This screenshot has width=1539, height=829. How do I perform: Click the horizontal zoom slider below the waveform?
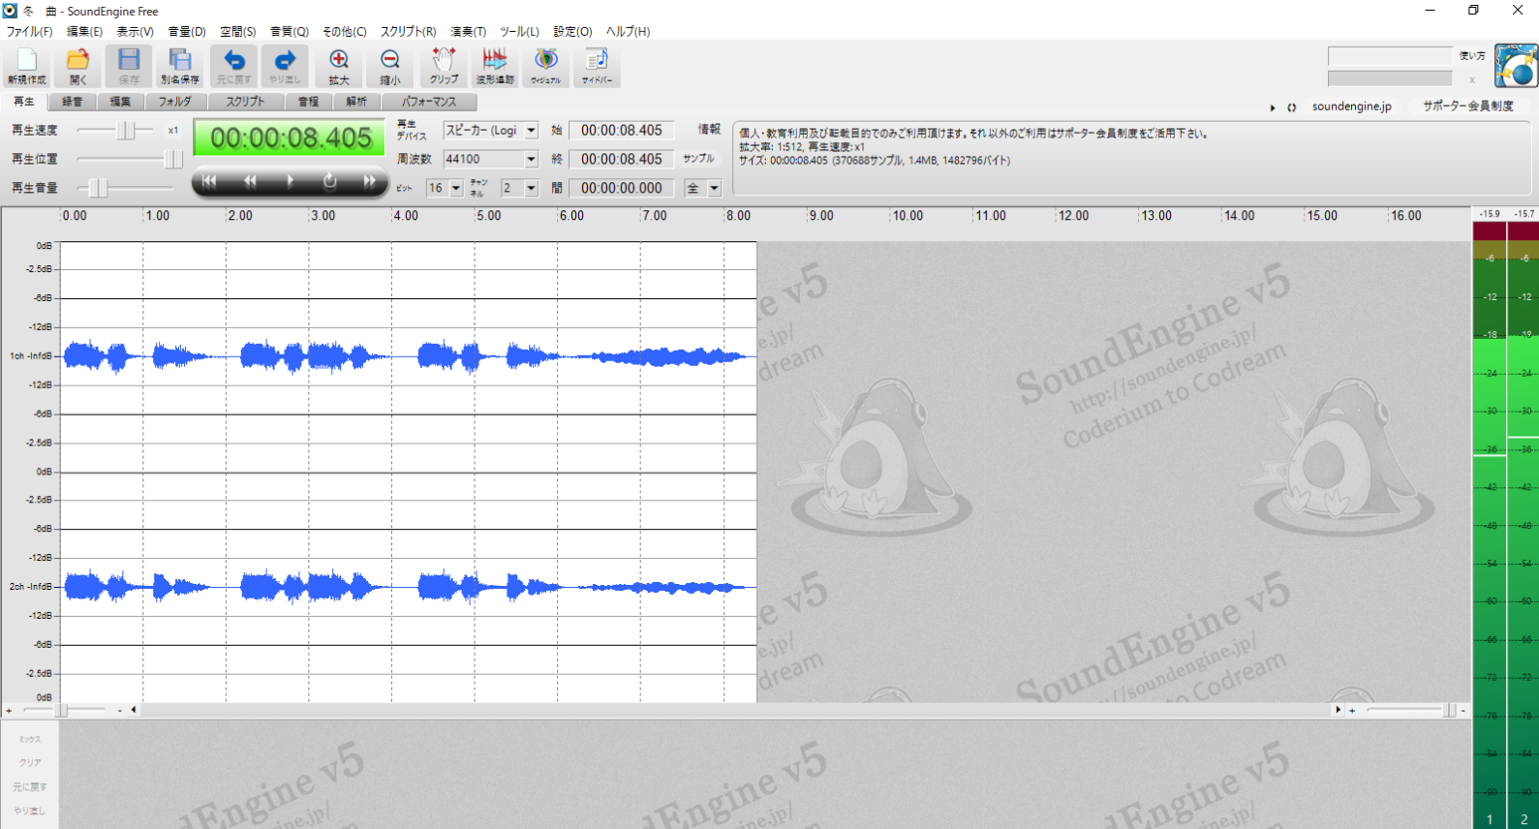[x=63, y=710]
